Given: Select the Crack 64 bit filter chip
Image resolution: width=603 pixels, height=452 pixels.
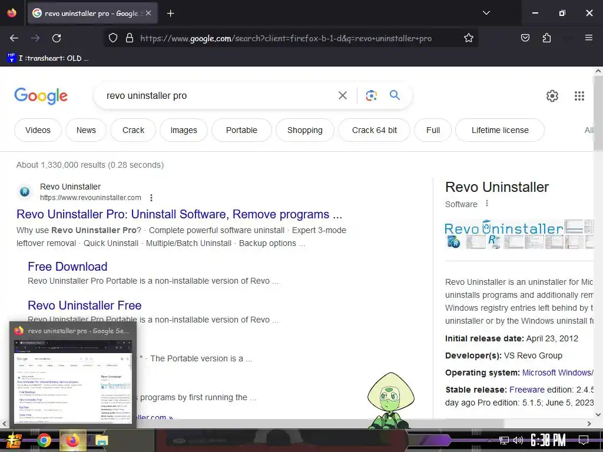Looking at the screenshot, I should [374, 130].
